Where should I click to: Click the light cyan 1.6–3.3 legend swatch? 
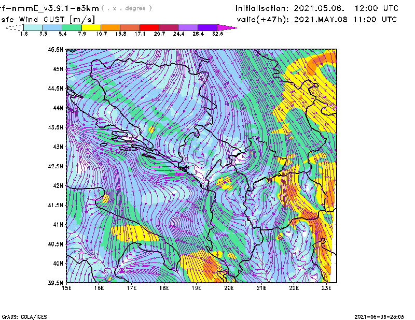coord(33,27)
